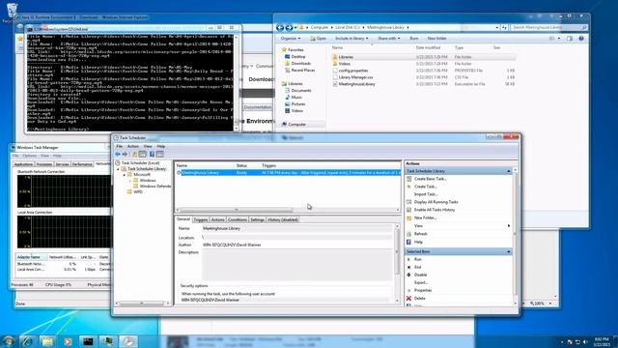
Task: Switch to Performance tab in Task Manager
Action: [x=82, y=164]
